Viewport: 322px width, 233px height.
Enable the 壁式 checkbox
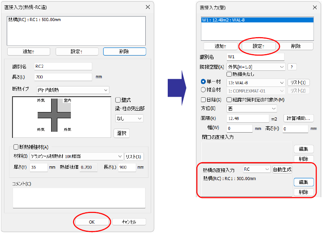118,100
